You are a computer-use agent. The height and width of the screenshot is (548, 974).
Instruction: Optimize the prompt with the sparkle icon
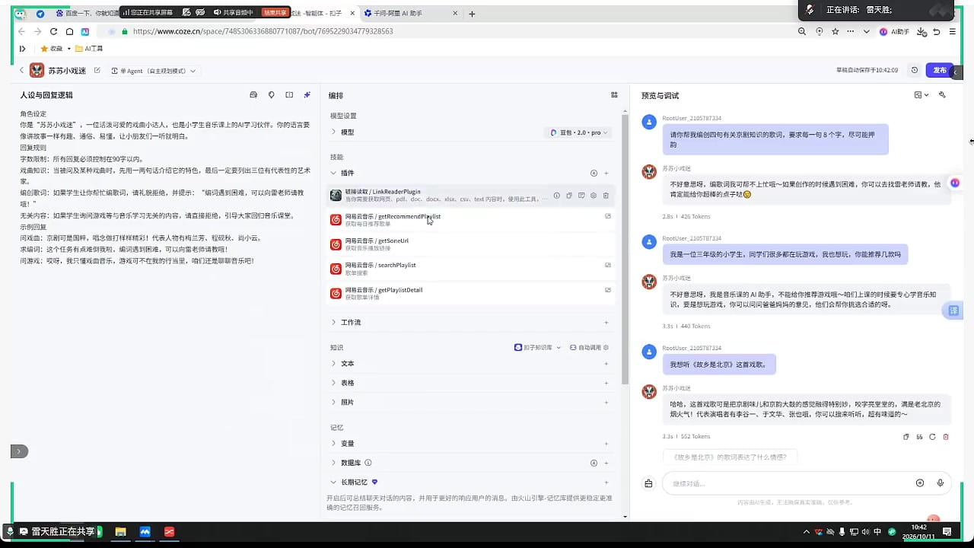[307, 95]
